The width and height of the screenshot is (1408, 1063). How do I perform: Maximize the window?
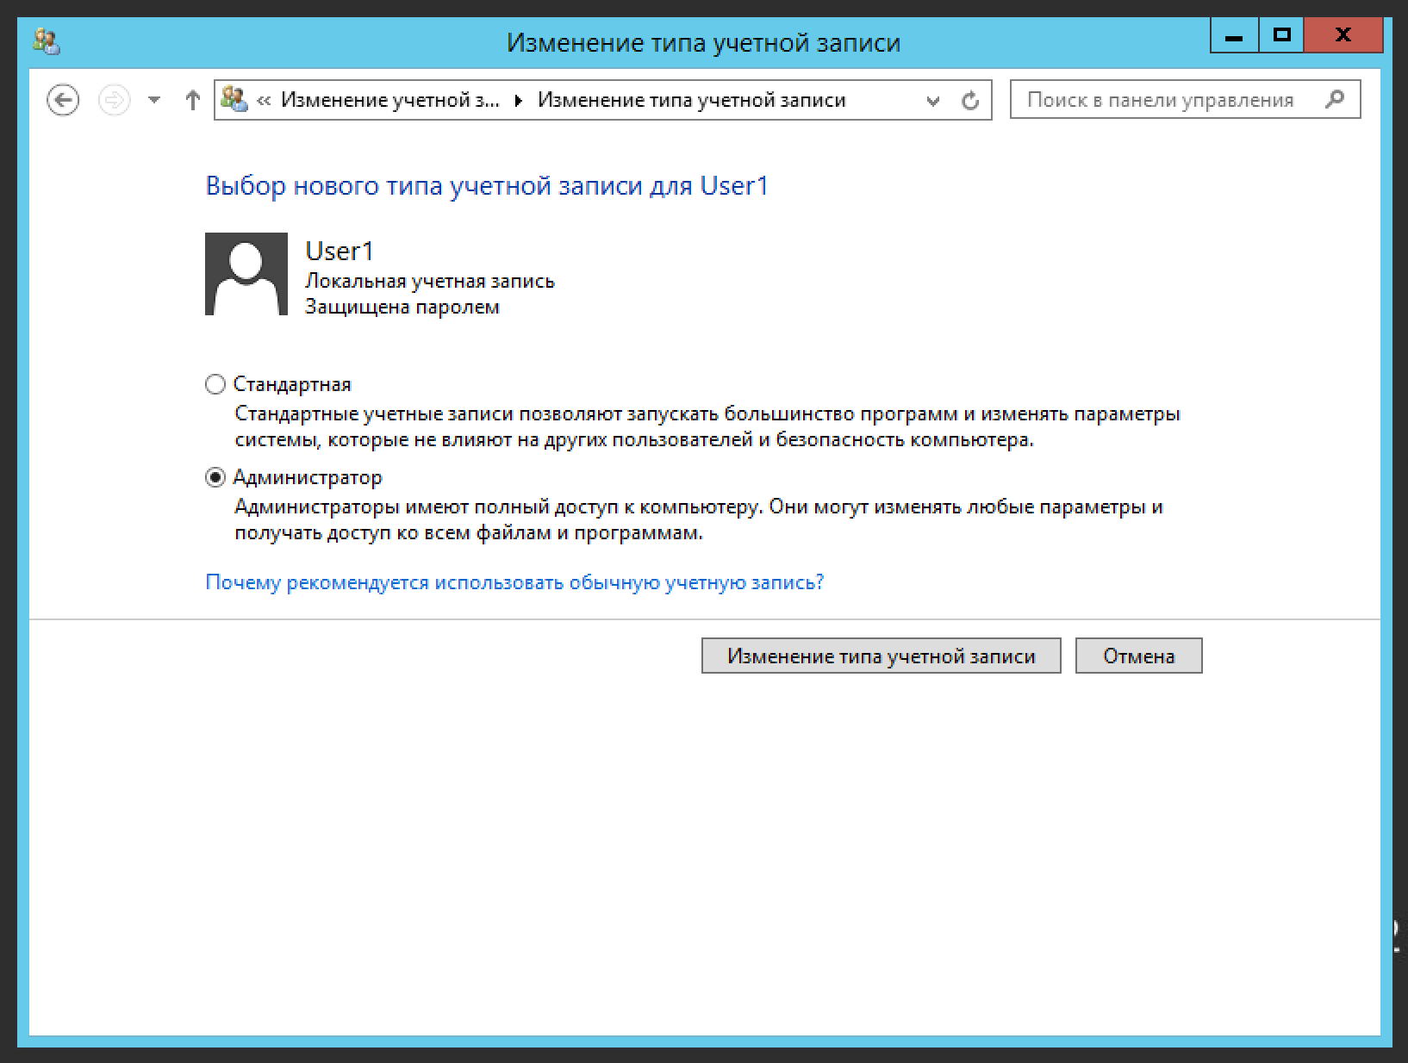[1282, 37]
